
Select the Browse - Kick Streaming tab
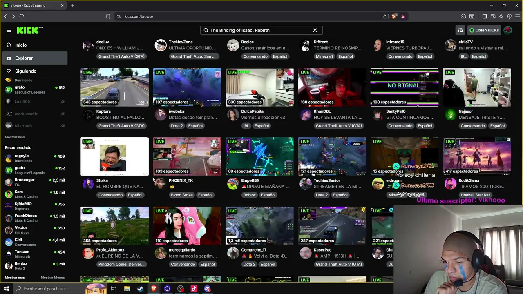tap(34, 5)
